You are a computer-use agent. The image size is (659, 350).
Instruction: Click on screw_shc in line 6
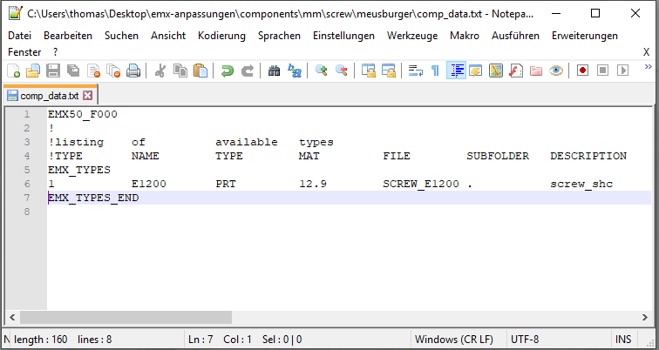pos(581,184)
